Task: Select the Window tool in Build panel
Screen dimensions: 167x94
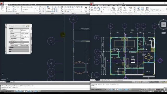Action: [9, 11]
